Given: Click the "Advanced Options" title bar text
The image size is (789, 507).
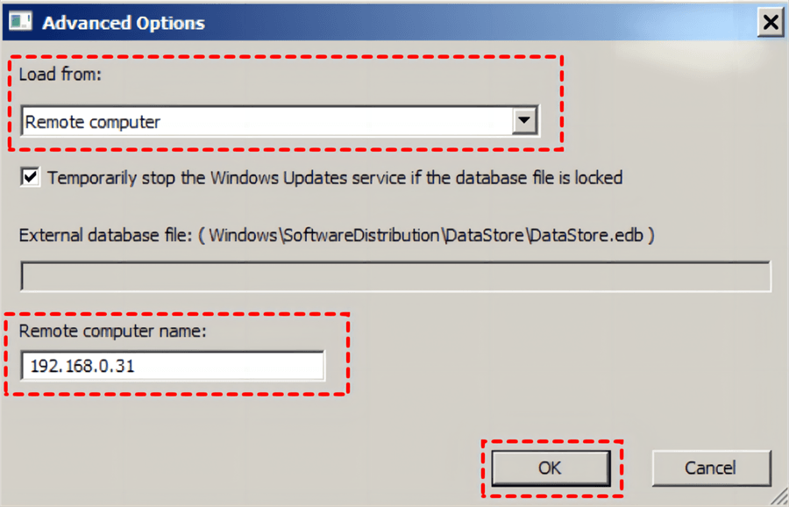Looking at the screenshot, I should [124, 23].
